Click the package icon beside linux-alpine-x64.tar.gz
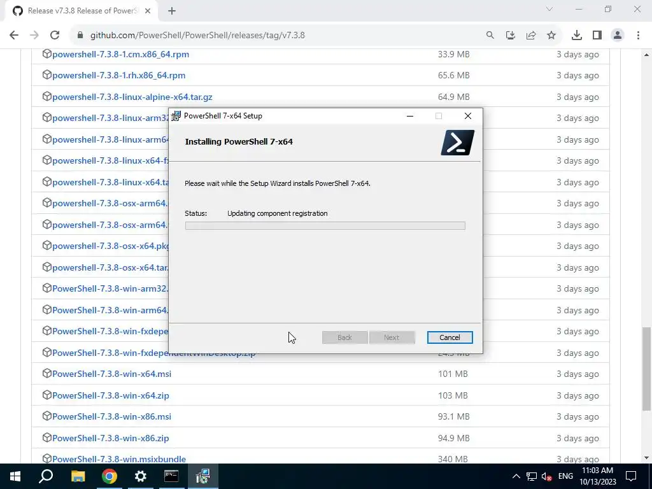 [x=47, y=97]
